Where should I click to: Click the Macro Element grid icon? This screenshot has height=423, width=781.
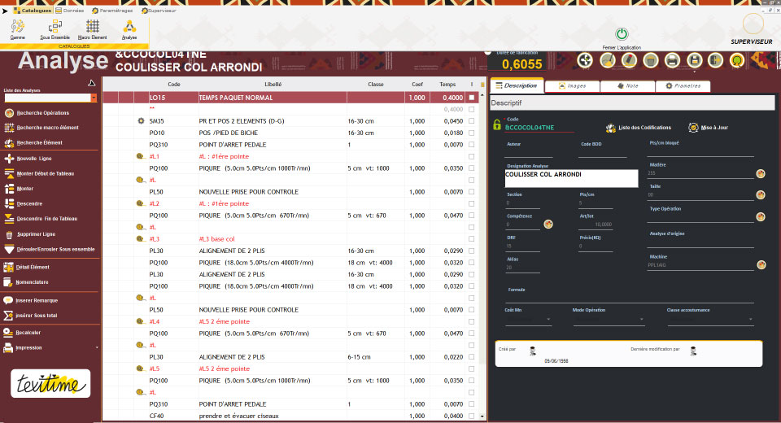pos(93,27)
